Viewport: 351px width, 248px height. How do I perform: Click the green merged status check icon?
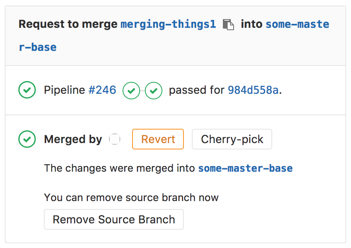[x=27, y=139]
